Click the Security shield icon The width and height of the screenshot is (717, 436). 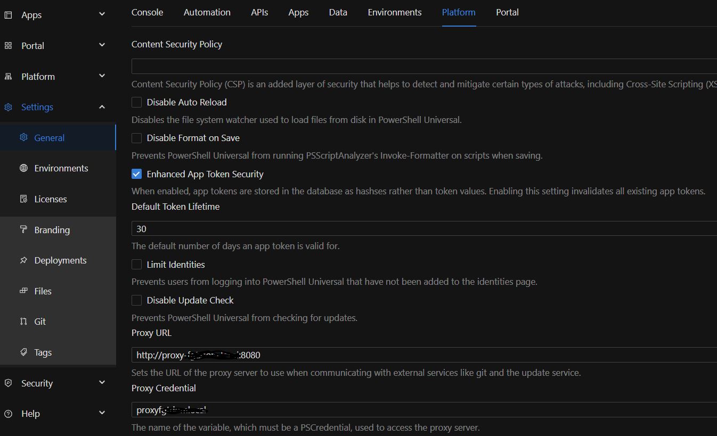(x=8, y=383)
